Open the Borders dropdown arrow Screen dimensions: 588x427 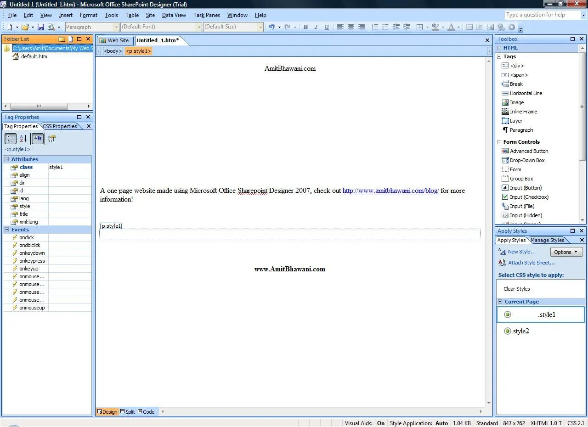coord(427,27)
